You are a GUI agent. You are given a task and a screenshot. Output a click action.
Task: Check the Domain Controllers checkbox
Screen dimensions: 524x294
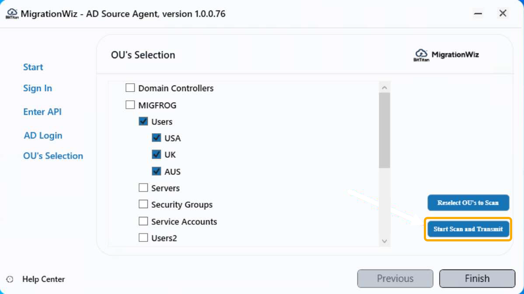(130, 88)
